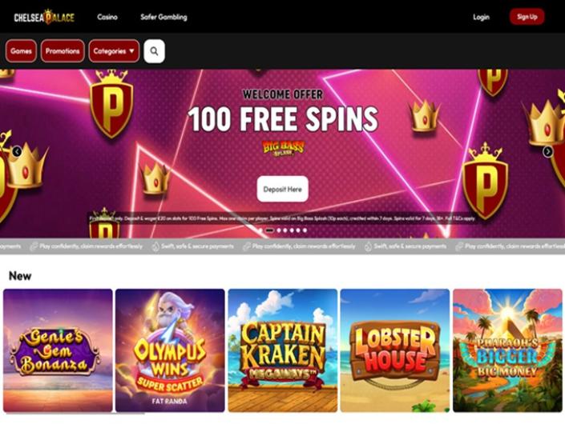Advance to next banner slide arrow
565x424 pixels.
click(547, 152)
